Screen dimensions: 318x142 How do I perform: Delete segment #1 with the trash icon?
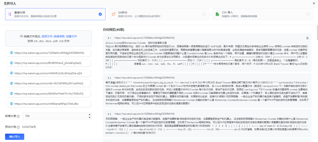(x=307, y=38)
